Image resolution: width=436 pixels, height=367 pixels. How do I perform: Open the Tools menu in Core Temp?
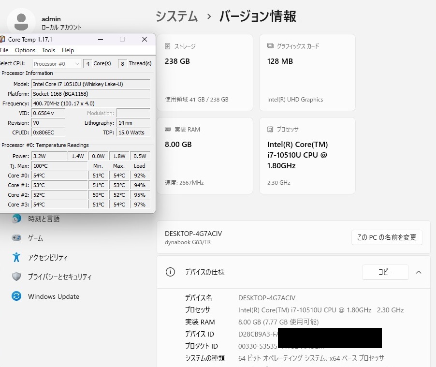(48, 50)
